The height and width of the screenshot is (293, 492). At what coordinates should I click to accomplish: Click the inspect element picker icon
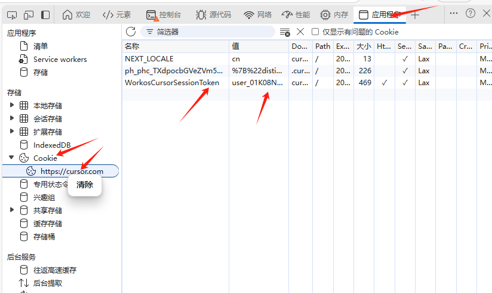tap(13, 14)
